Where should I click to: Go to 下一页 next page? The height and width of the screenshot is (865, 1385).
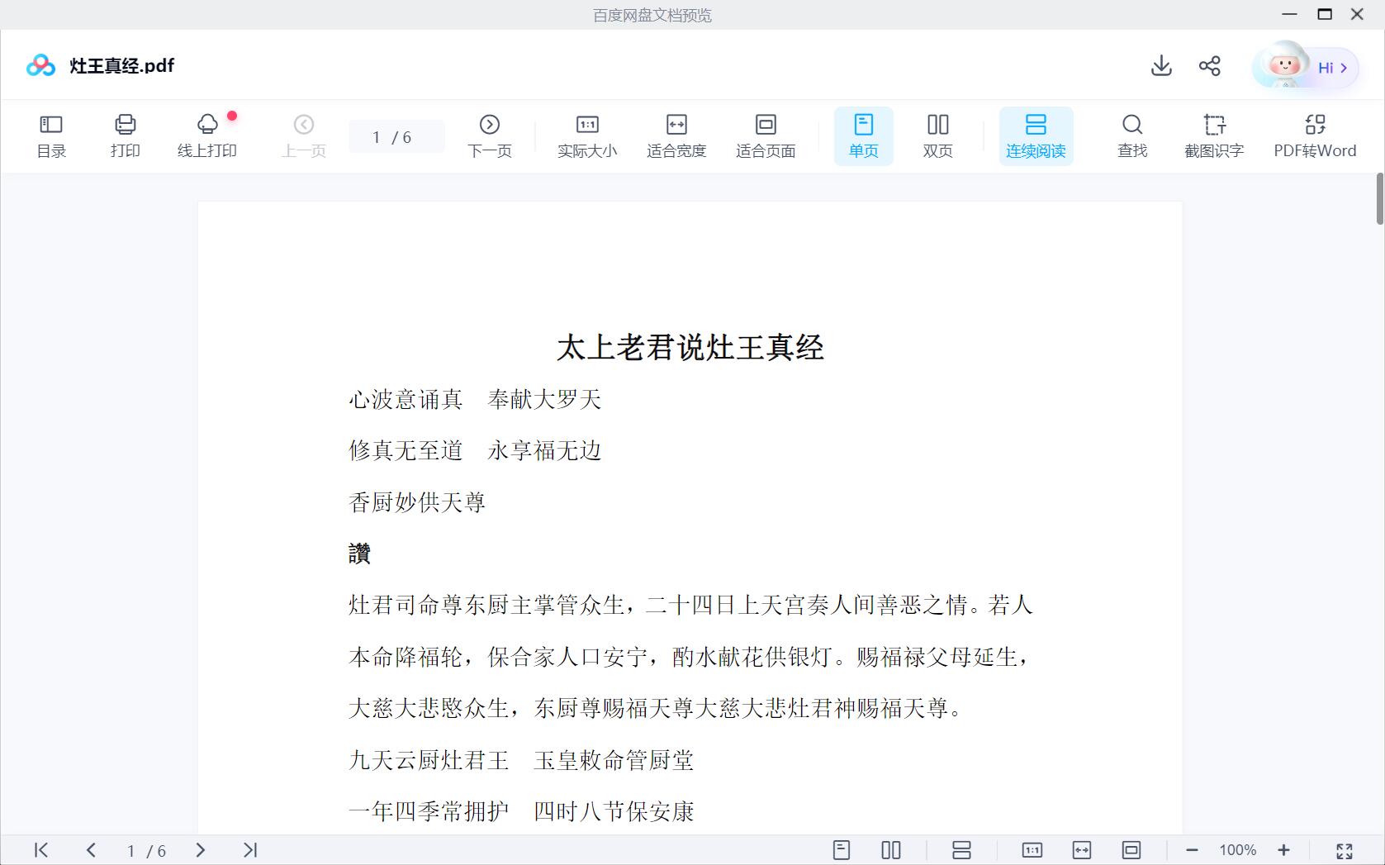(x=490, y=136)
